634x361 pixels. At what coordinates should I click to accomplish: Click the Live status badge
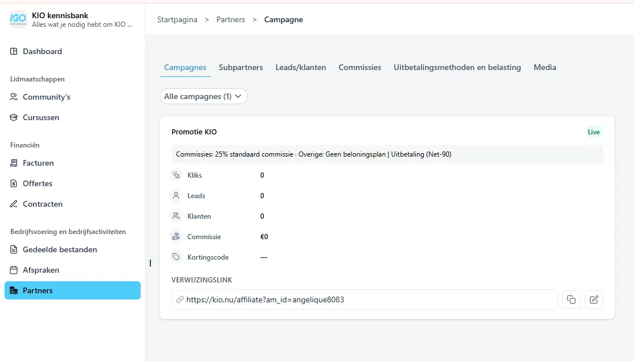coord(594,132)
